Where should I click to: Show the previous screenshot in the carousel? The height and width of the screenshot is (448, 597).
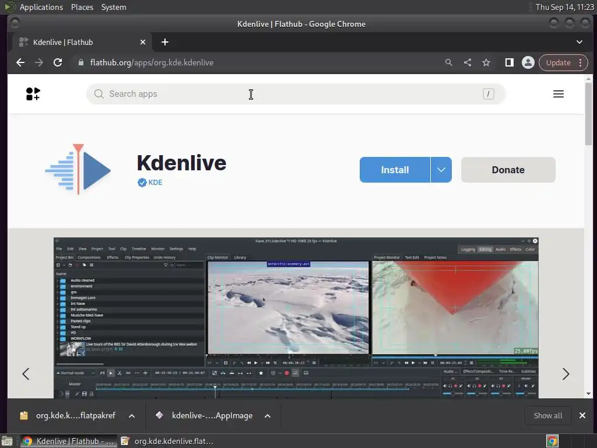tap(26, 374)
